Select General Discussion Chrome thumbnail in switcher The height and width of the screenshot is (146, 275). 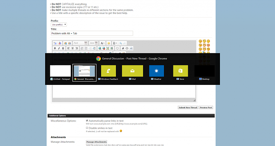pyautogui.click(x=84, y=73)
